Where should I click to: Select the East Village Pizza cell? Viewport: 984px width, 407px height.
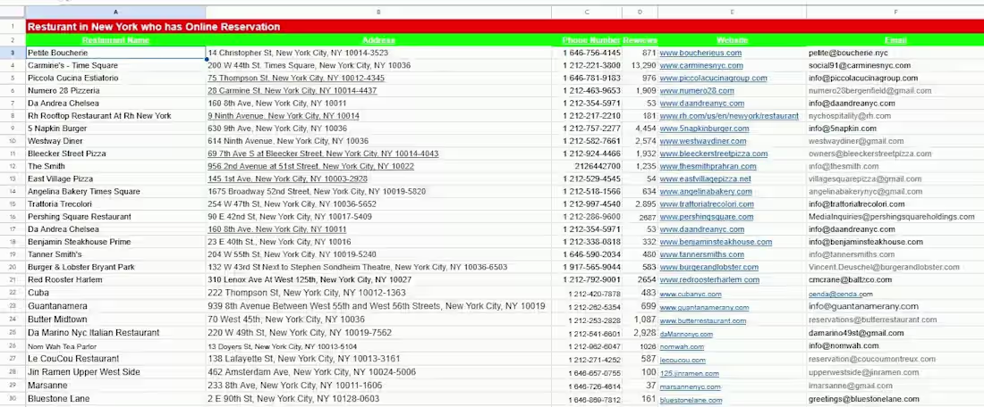click(115, 179)
